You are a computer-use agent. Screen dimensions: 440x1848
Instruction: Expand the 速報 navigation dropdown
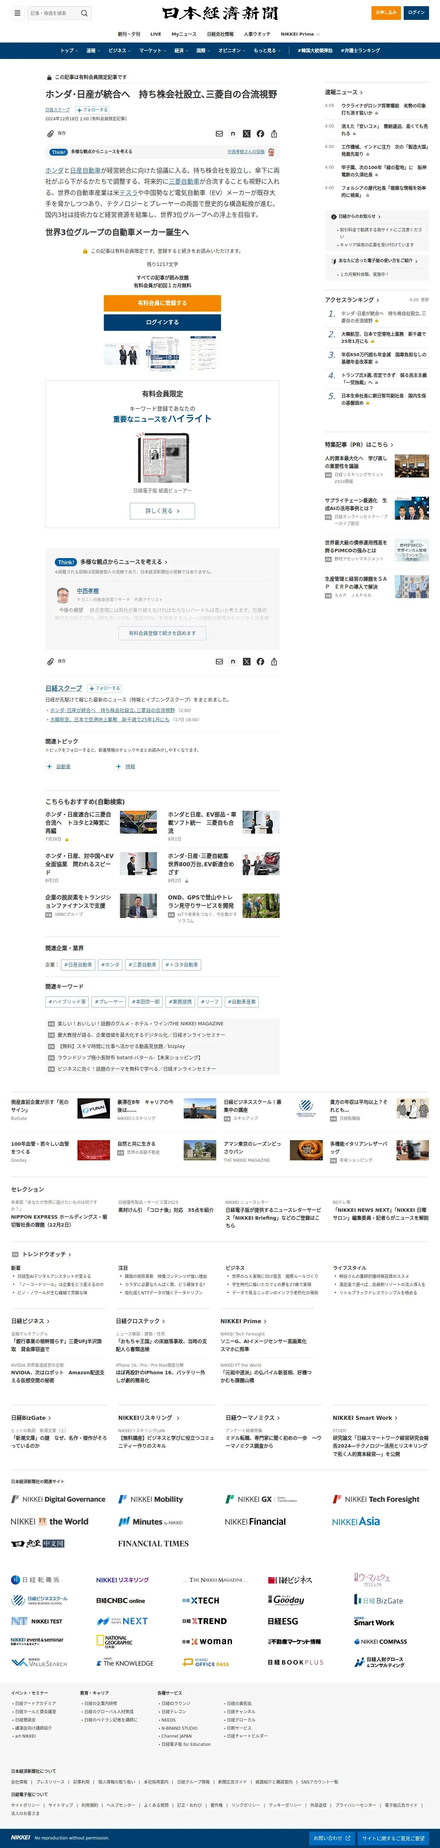[x=93, y=51]
